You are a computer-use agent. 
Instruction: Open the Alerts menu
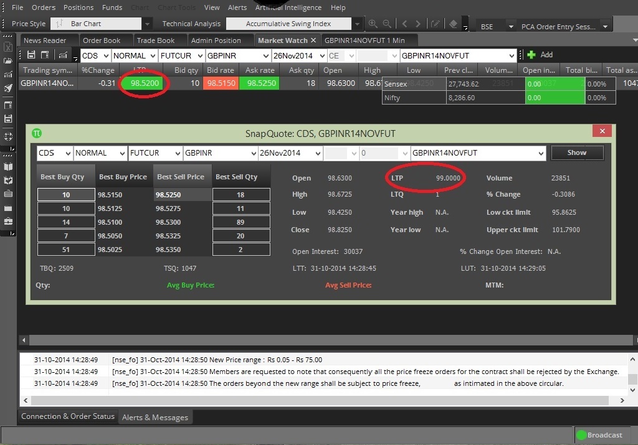237,7
